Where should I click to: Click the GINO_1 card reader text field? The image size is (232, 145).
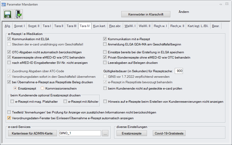tap(80, 133)
